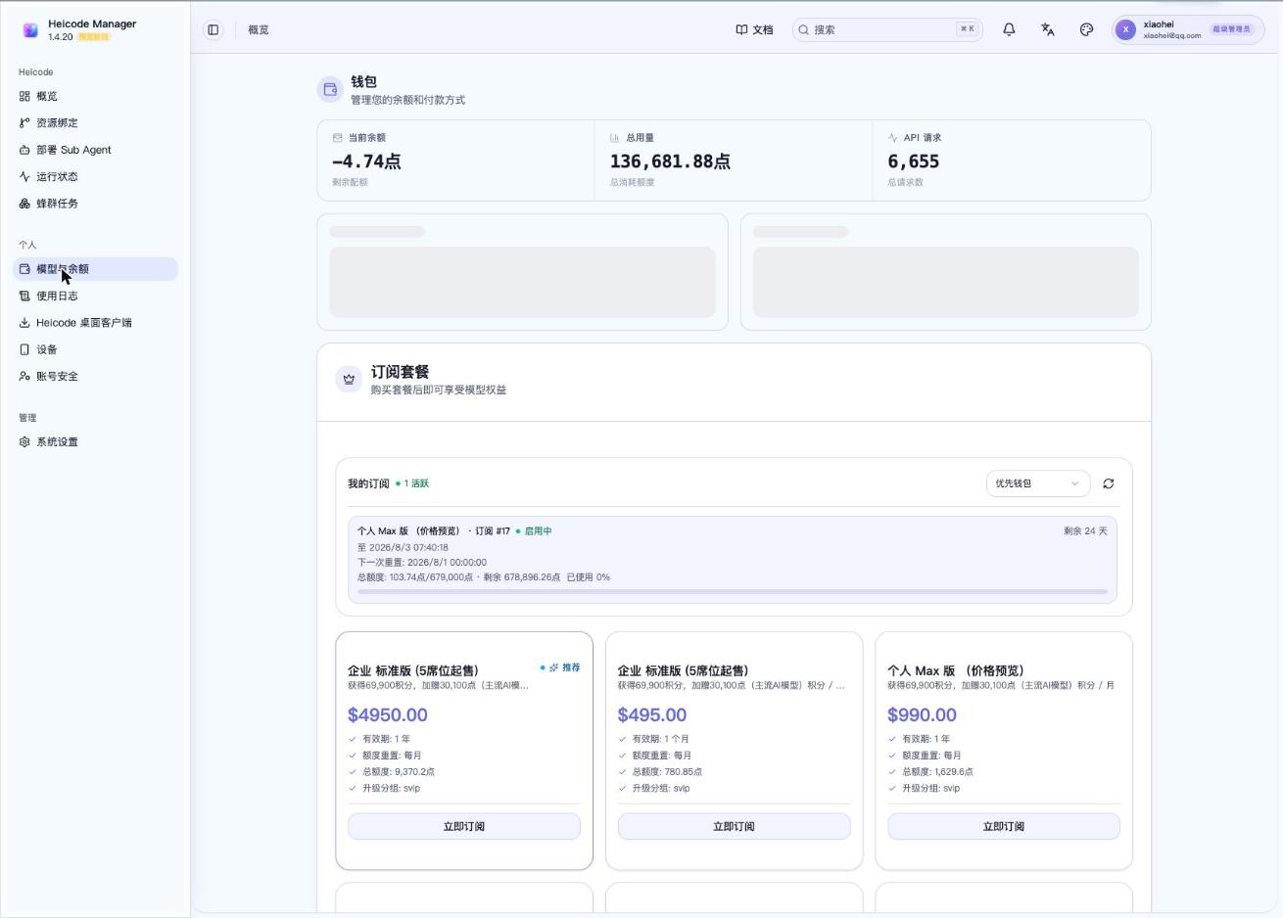Click 立即订阅 under the $495.00 plan
This screenshot has height=918, width=1283.
[734, 826]
